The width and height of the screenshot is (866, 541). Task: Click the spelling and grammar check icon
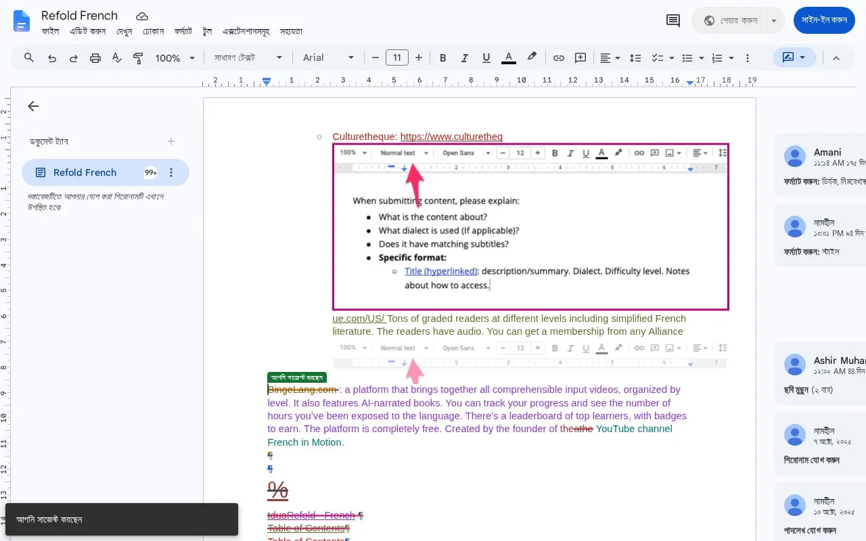coord(116,58)
